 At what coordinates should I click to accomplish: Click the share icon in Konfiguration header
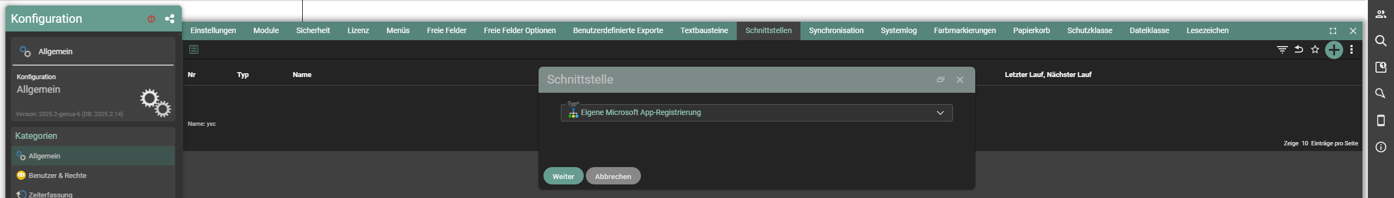(169, 19)
